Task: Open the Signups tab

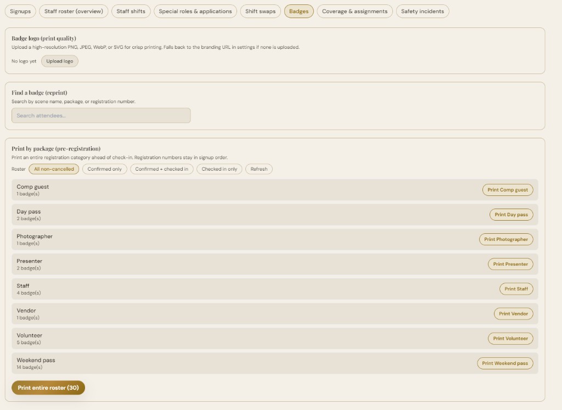Action: pyautogui.click(x=20, y=11)
